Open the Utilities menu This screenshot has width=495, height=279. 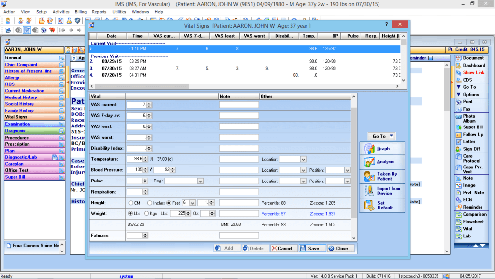click(119, 12)
